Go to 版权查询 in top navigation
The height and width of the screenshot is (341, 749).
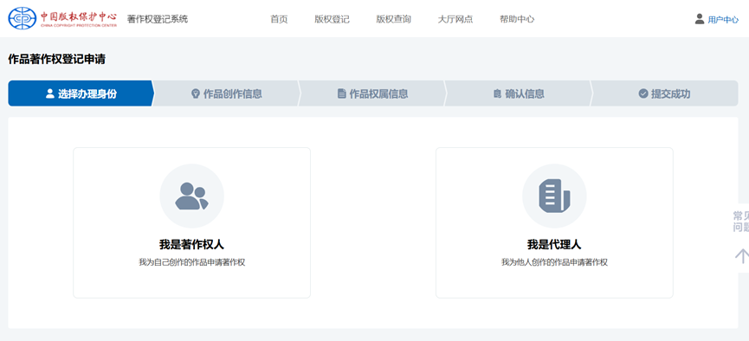[394, 20]
